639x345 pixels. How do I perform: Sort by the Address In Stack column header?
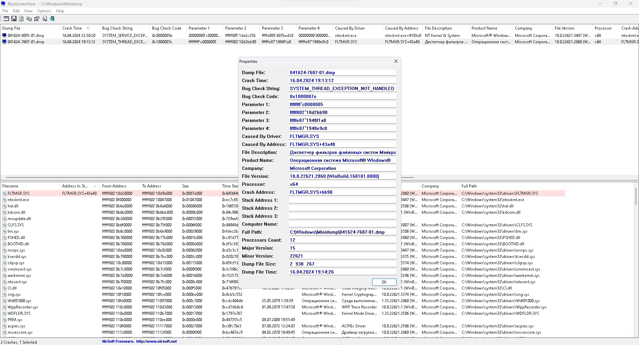click(80, 186)
